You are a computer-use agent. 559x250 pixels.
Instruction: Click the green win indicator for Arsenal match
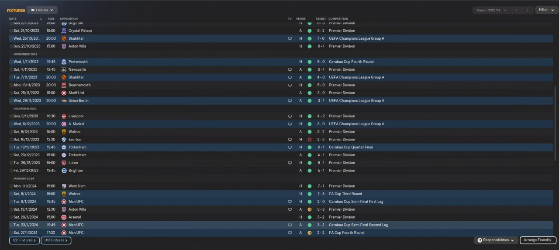point(309,217)
